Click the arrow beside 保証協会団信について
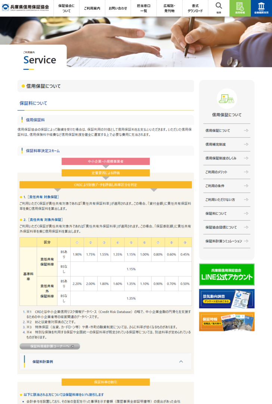272x404 pixels. (246, 227)
